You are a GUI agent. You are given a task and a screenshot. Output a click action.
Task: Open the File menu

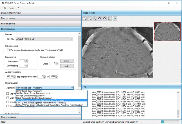coord(4,8)
